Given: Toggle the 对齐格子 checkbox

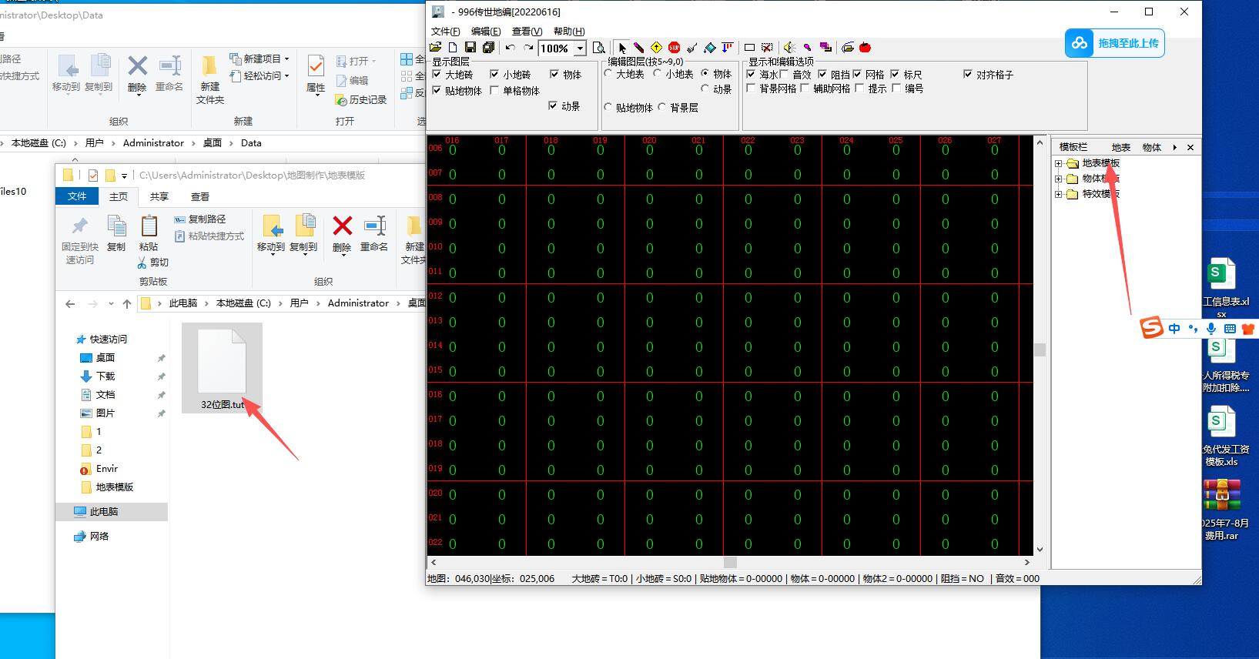Looking at the screenshot, I should [968, 75].
